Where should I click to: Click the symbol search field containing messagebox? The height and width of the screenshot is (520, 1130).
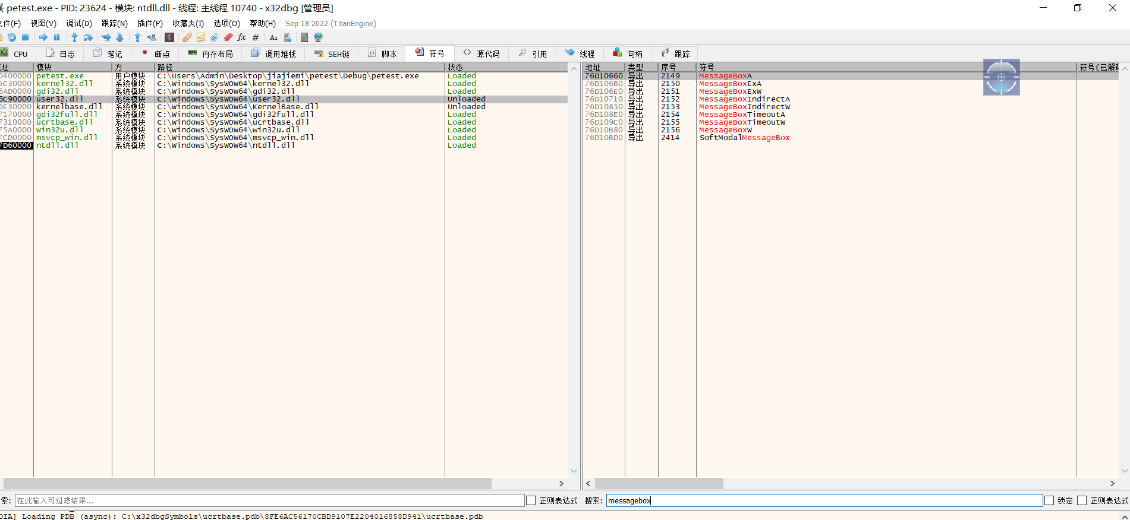tap(824, 500)
